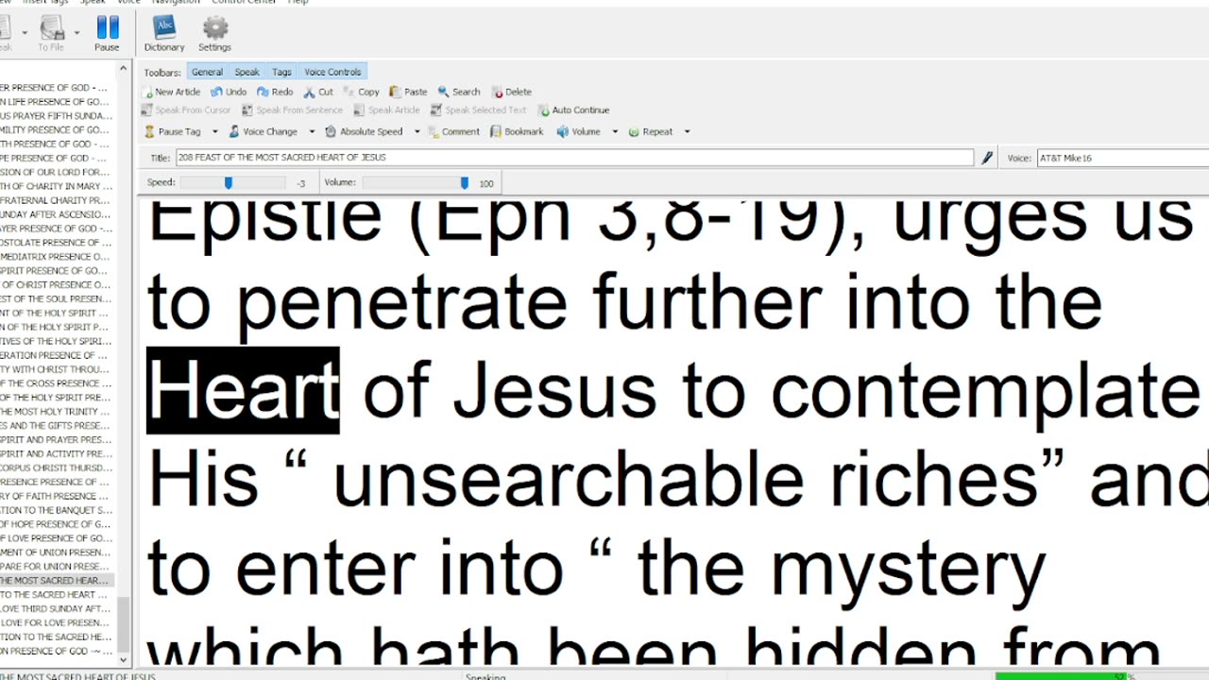Click the Paste toolbar button
The width and height of the screenshot is (1209, 680).
point(409,92)
